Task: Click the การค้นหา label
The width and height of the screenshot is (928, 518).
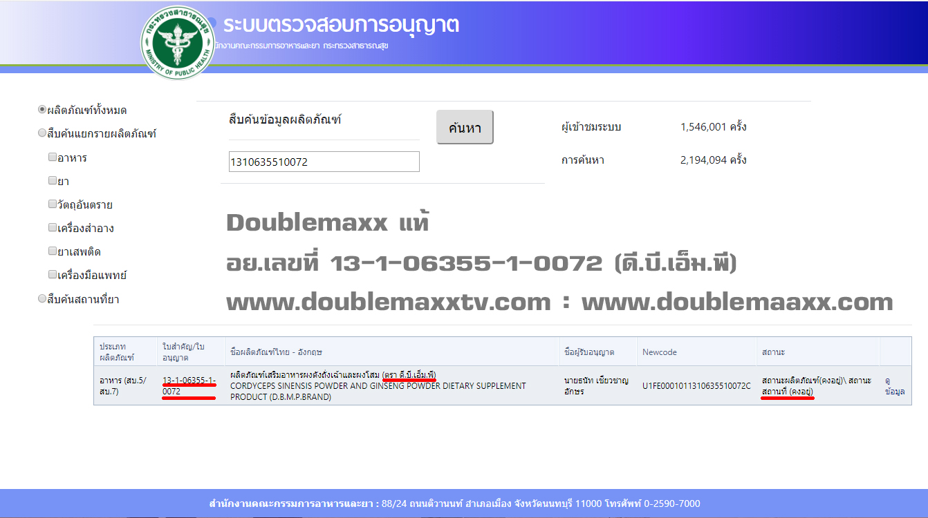Action: [x=583, y=160]
